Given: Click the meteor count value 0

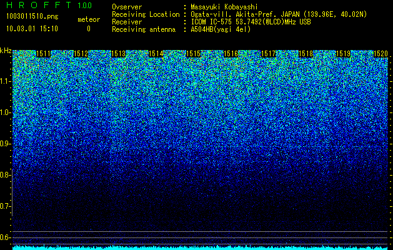Looking at the screenshot, I should (89, 29).
